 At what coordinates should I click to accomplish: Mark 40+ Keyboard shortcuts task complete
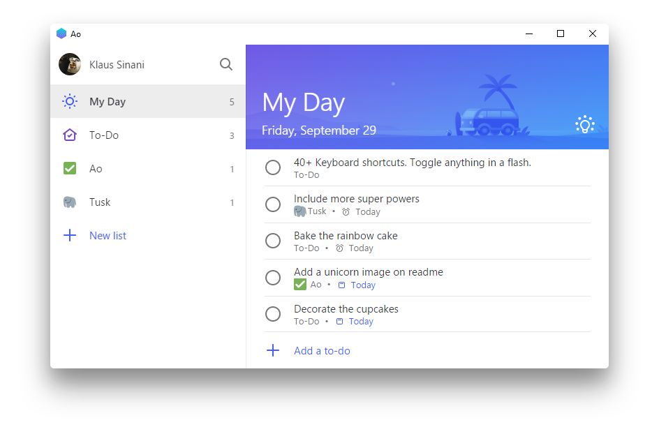(x=273, y=167)
